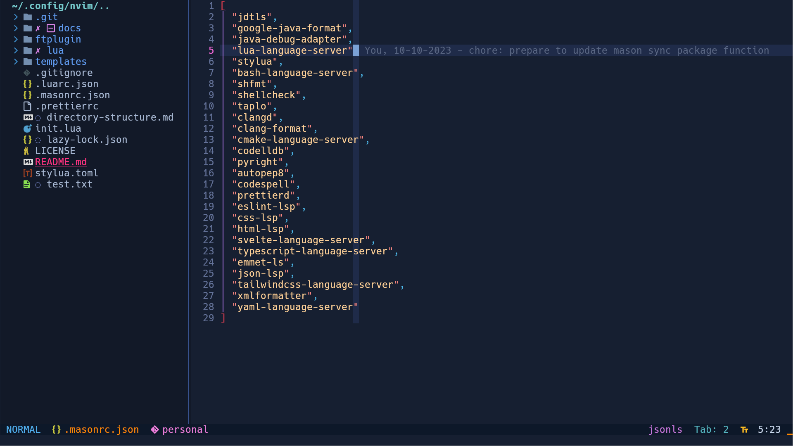
Task: Click line number 15 in the gutter
Action: tap(209, 162)
